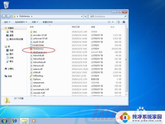Click the Back navigation arrow button
This screenshot has height=124, width=165.
(x=4, y=17)
